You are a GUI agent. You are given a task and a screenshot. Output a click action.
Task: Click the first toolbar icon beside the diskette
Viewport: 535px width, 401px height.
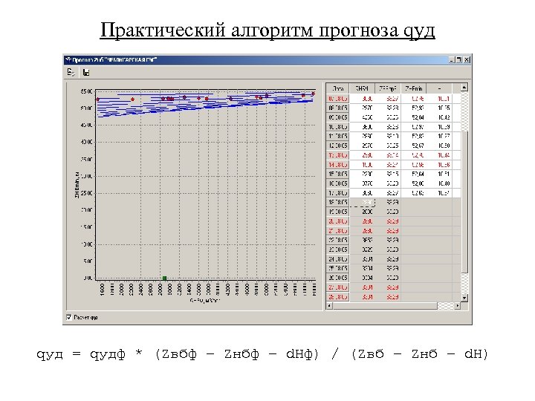coord(71,72)
